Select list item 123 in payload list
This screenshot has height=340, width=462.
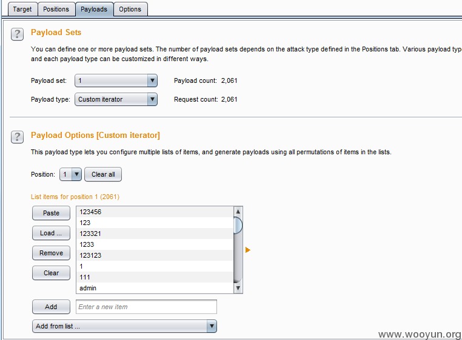coord(155,223)
